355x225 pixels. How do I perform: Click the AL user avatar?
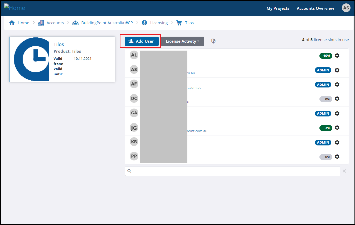coord(134,55)
